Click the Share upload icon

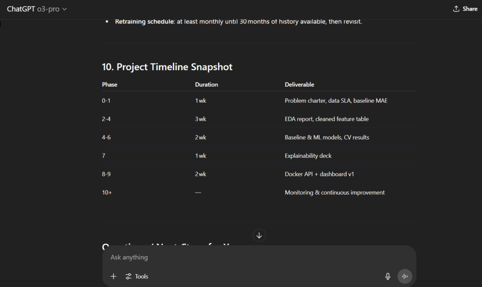click(x=456, y=9)
